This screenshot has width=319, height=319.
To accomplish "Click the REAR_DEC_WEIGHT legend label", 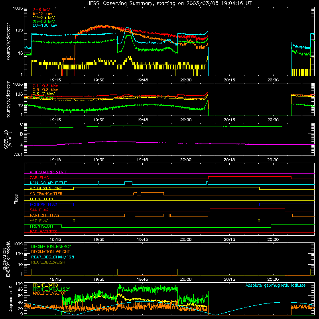I will point(49,262).
